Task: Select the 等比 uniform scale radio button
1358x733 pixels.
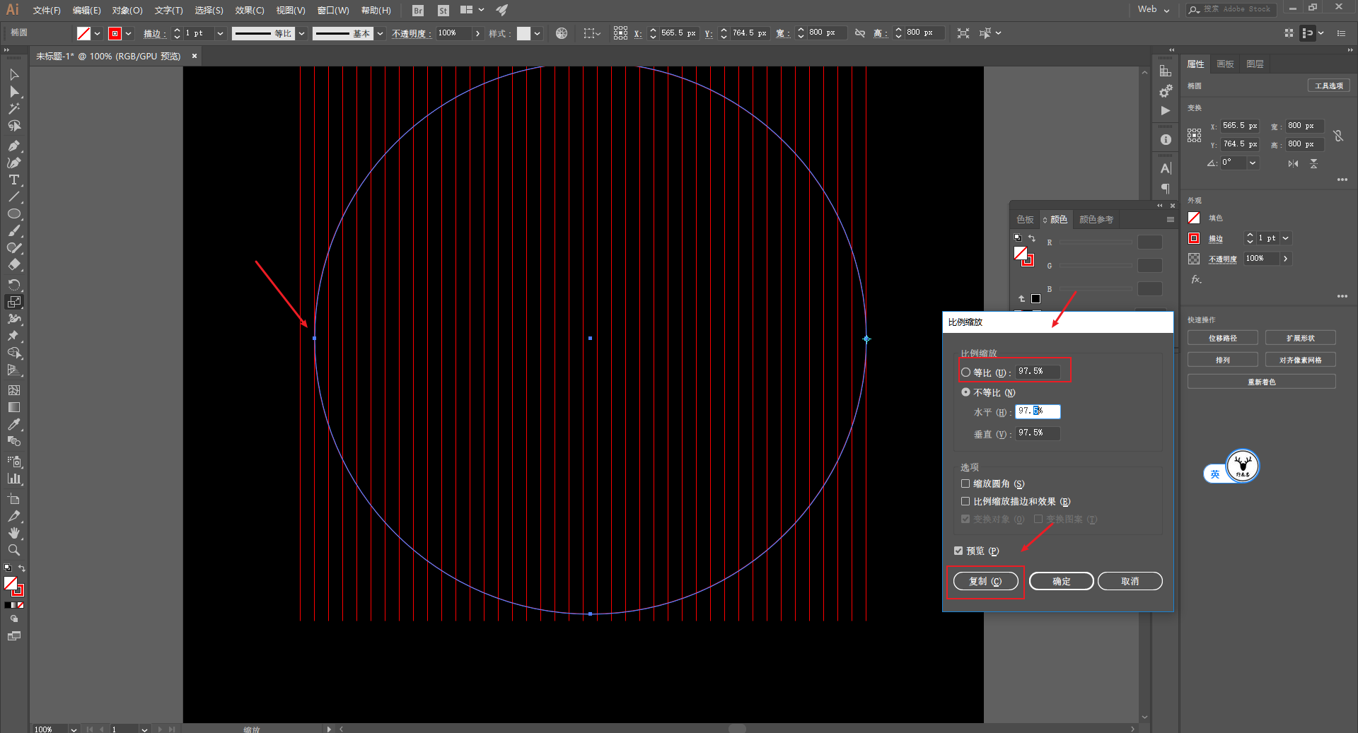Action: pos(965,372)
